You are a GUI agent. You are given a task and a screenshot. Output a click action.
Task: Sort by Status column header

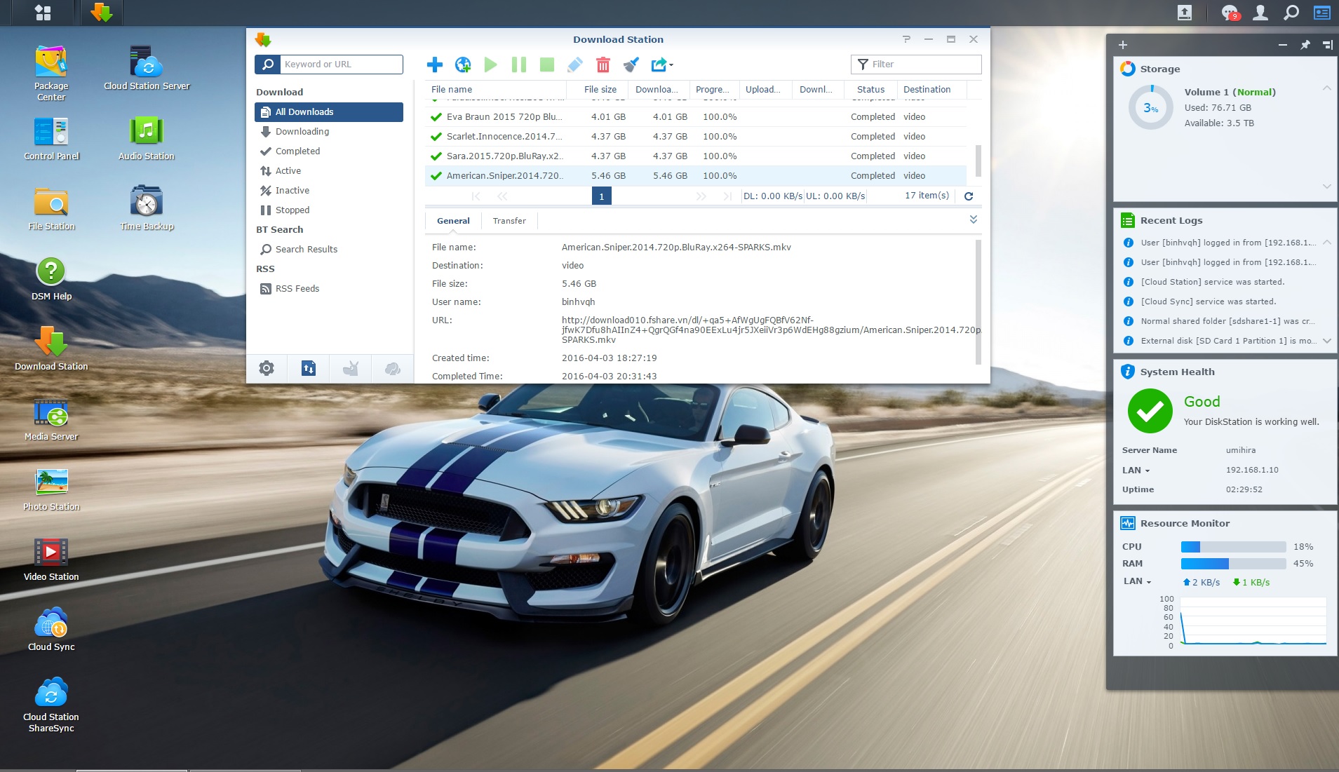pos(870,90)
